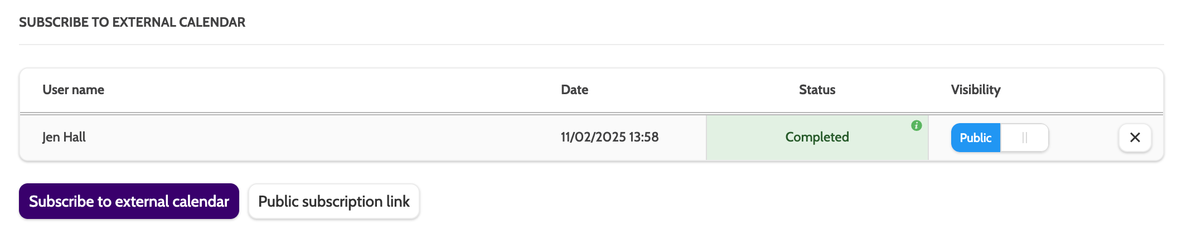
Task: Click the green info icon in Status cell
Action: 916,125
